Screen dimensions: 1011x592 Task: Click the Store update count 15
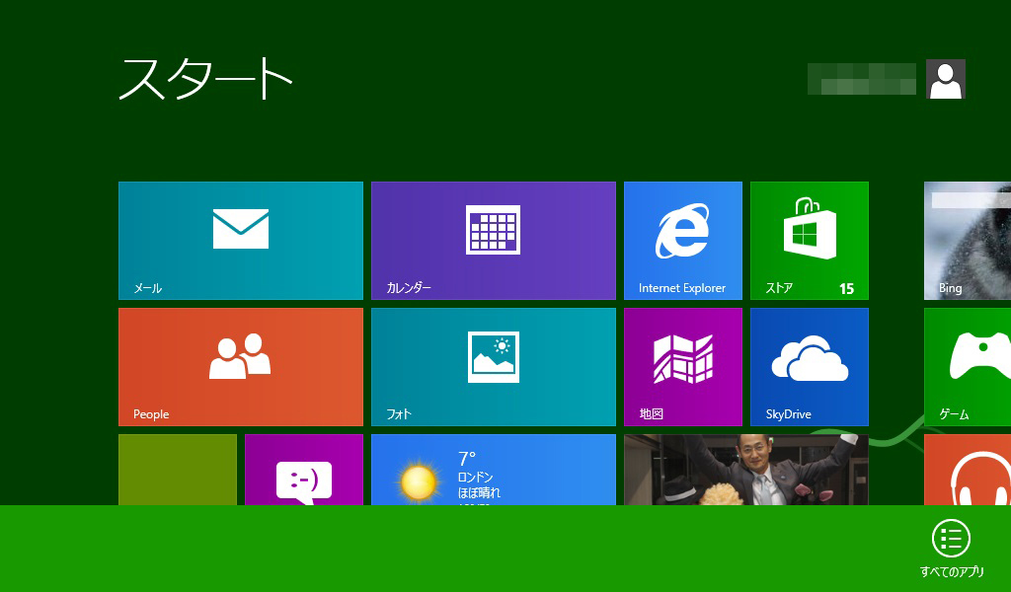pyautogui.click(x=846, y=288)
